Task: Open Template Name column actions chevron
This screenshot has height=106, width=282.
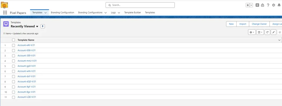Action: pos(279,40)
